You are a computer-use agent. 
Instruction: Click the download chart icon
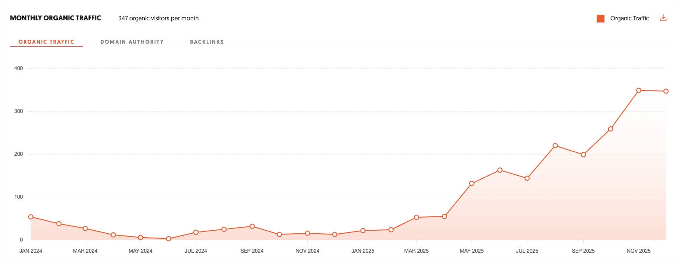(x=663, y=17)
